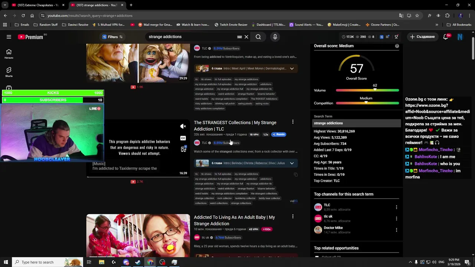Open The STRANGEST Collections video title
475x267 pixels.
(x=235, y=126)
